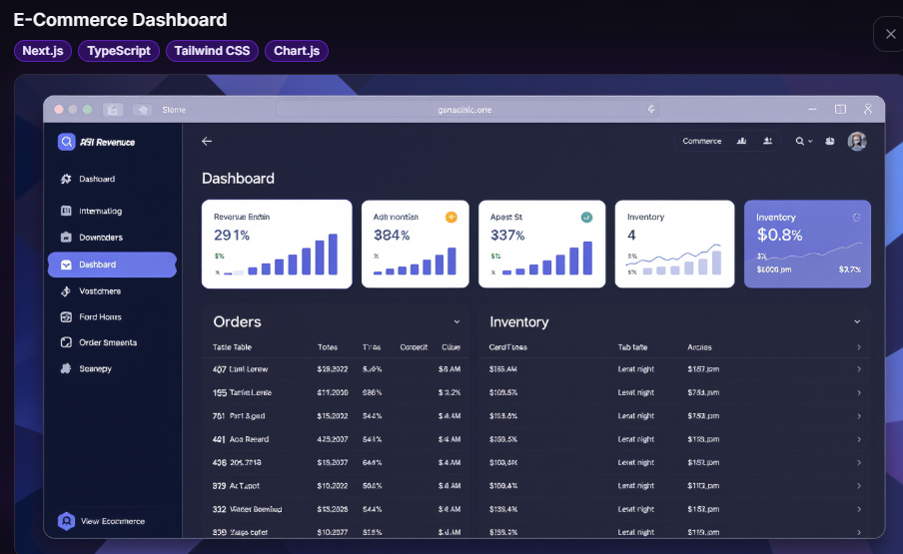Close the E-Commerce Dashboard preview modal
This screenshot has width=903, height=554.
point(890,34)
